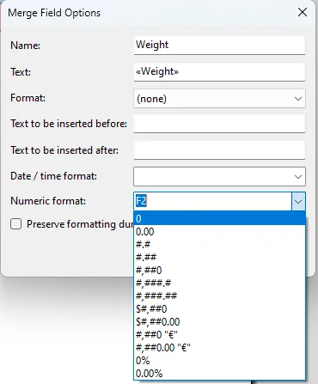Open the Format dropdown showing (none)
Screen dimensions: 318x384
click(x=219, y=99)
